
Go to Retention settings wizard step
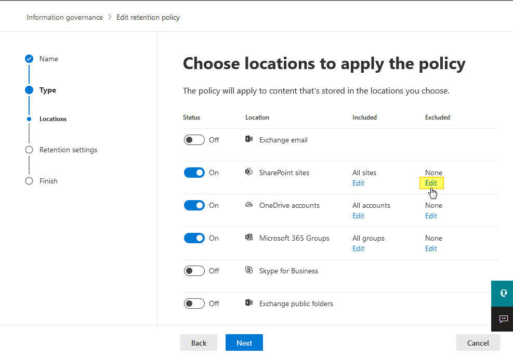point(69,150)
